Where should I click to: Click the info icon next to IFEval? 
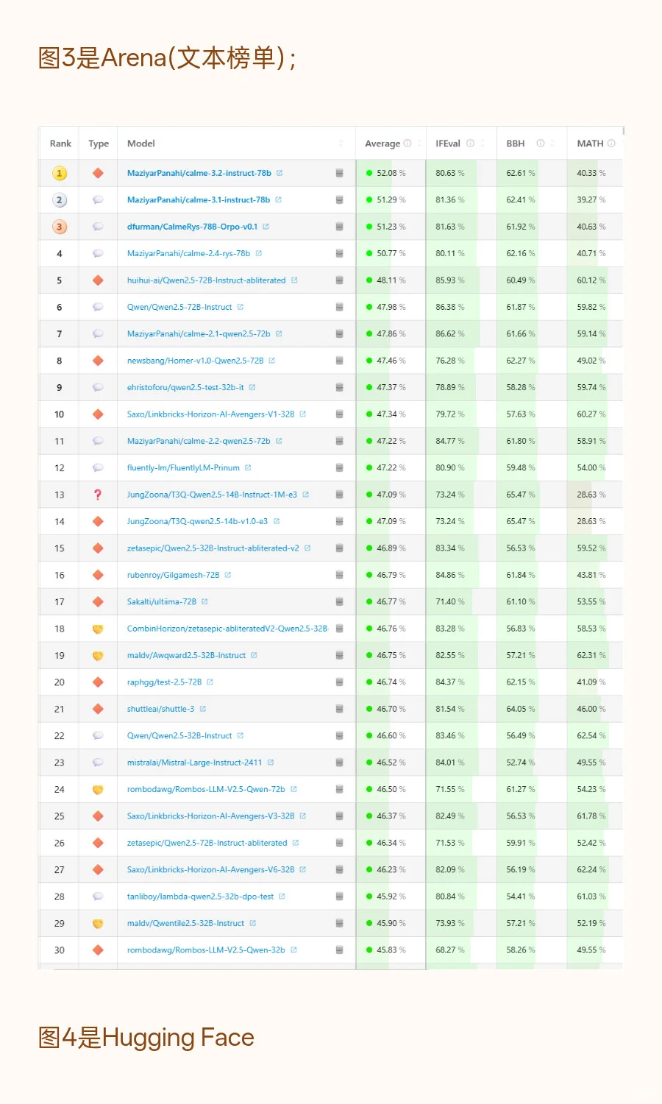pos(470,144)
